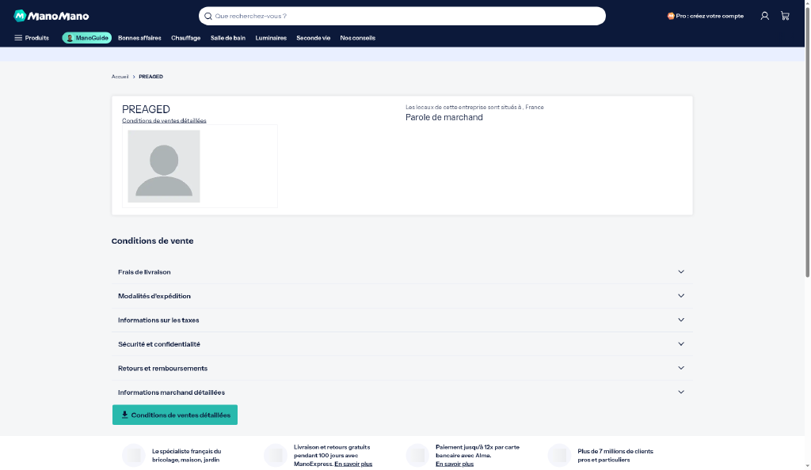Screen dimensions: 811x470
Task: Open the Bonnes affaires menu item
Action: point(139,38)
